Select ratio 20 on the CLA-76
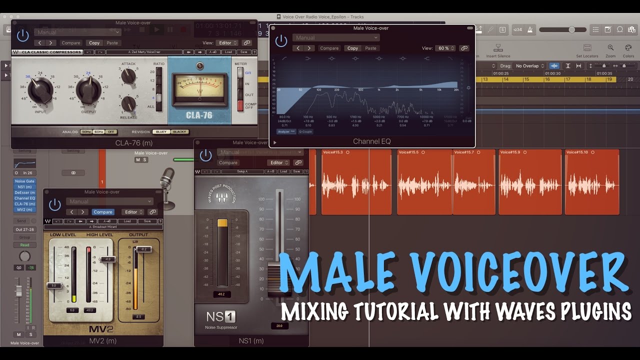 point(159,72)
